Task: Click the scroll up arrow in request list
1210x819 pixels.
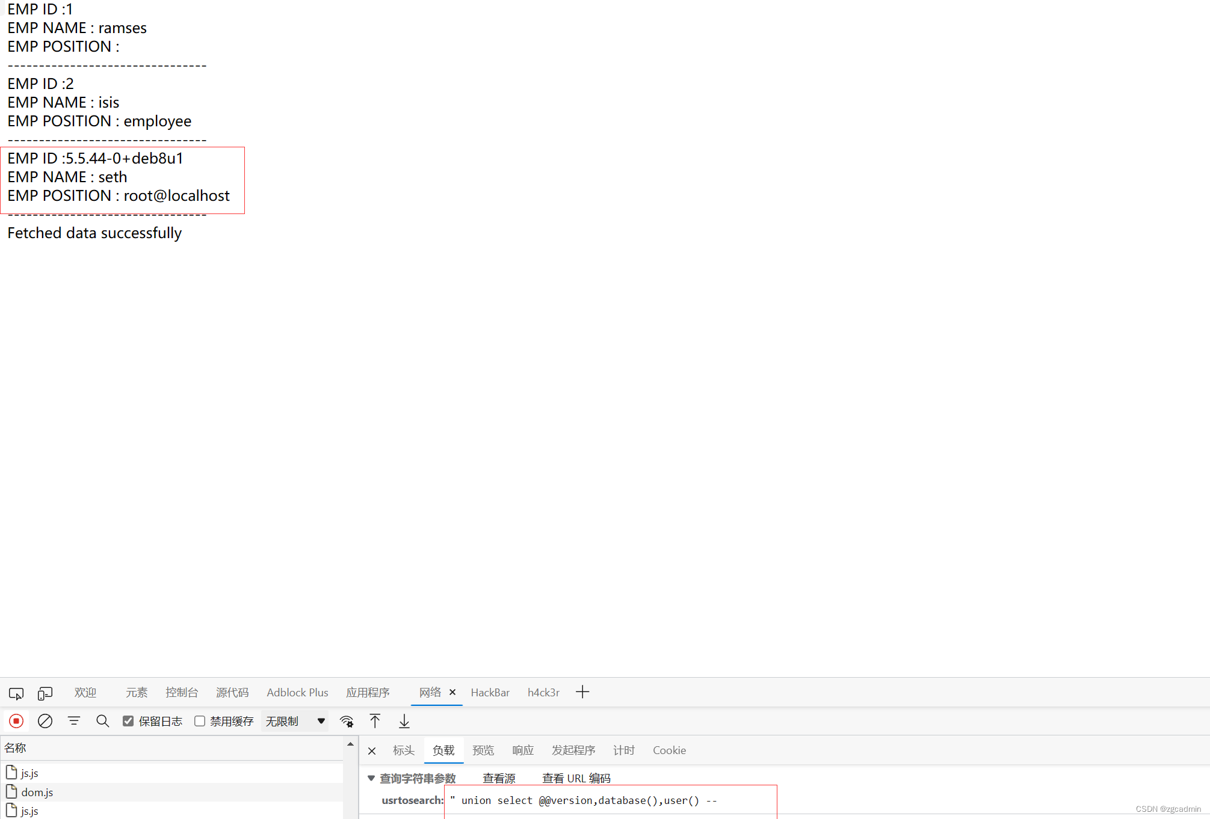Action: (x=350, y=744)
